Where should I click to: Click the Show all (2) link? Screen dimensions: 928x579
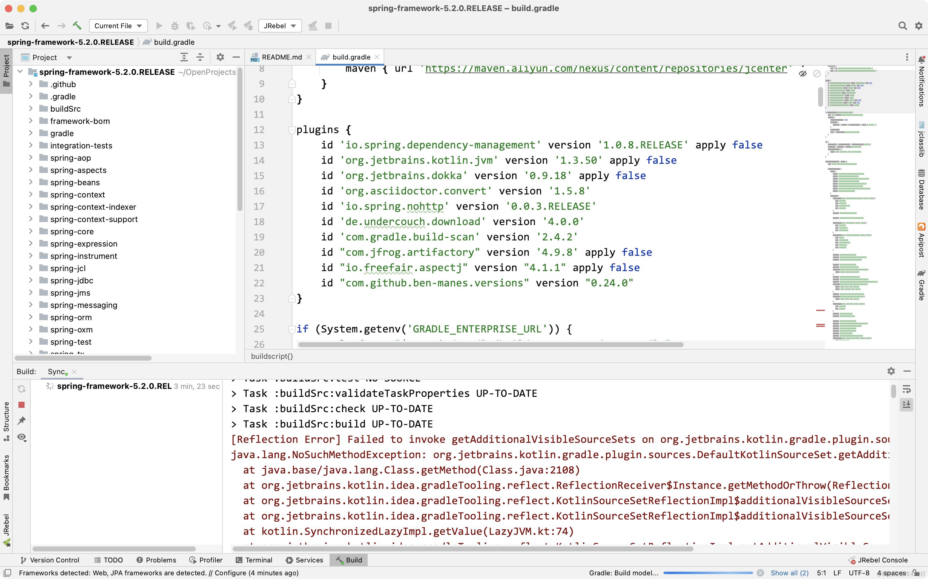[789, 573]
